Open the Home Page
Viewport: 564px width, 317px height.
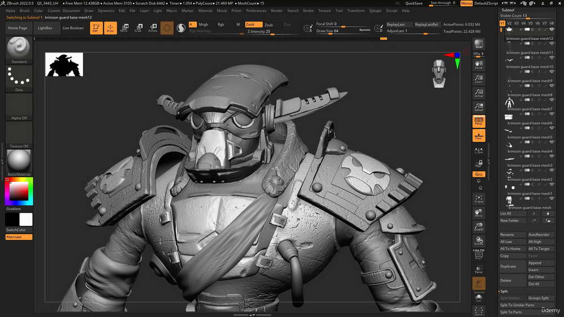point(17,28)
